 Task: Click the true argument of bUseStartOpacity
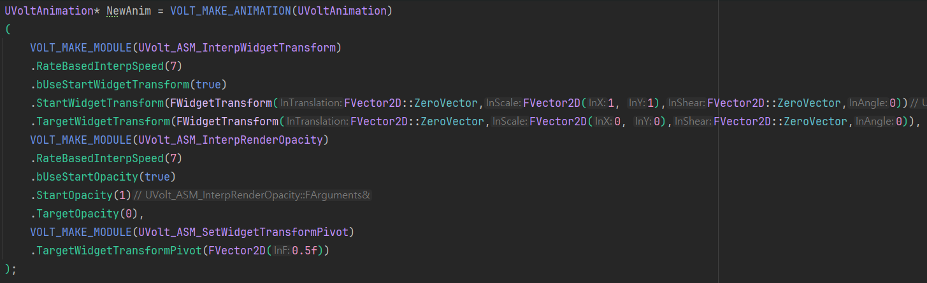[x=157, y=177]
